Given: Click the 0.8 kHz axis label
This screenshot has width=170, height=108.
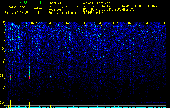Looking at the screenshot, I should click(x=2, y=76).
